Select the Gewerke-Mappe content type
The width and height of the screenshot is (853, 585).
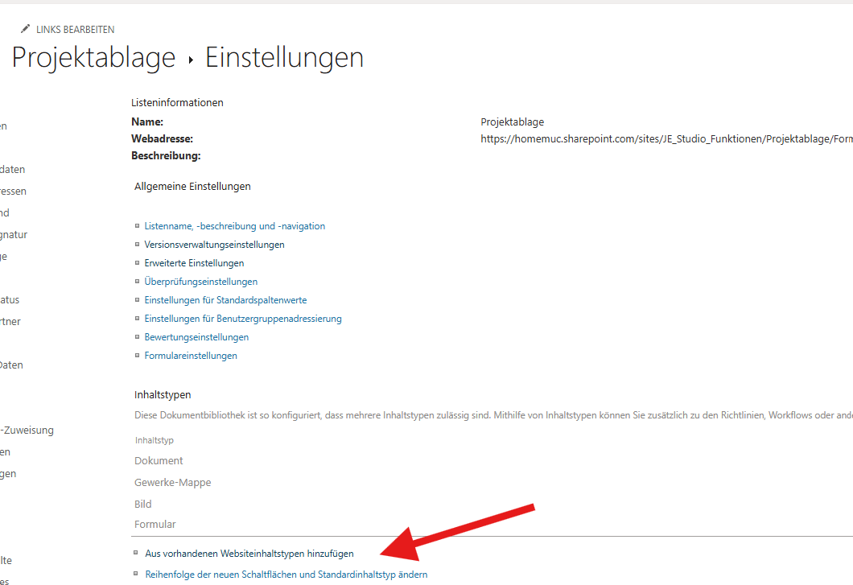pos(172,483)
